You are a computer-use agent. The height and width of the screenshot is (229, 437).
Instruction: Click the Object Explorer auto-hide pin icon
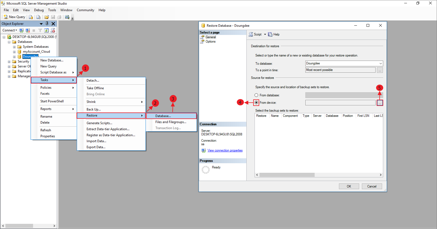47,24
